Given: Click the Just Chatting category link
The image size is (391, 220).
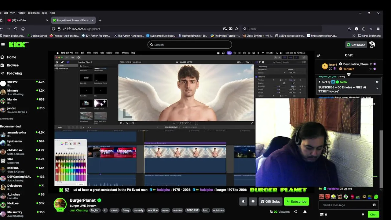Looking at the screenshot, I should 79,210.
